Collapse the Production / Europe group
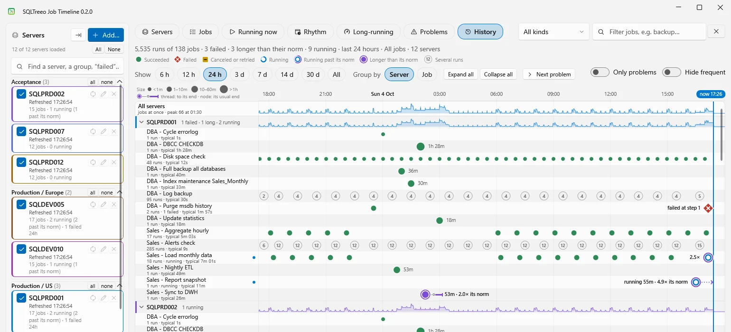Screen dimensions: 731x332 [119, 193]
